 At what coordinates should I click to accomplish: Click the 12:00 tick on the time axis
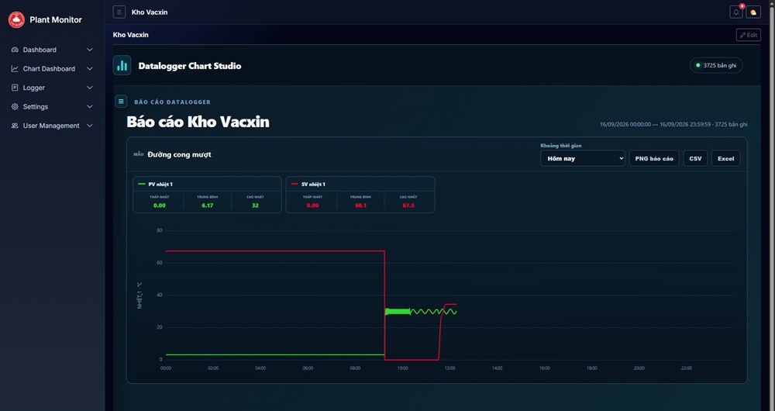pyautogui.click(x=449, y=368)
